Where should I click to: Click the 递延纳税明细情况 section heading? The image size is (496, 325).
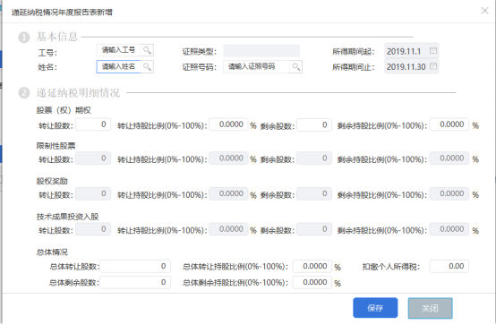[x=78, y=93]
